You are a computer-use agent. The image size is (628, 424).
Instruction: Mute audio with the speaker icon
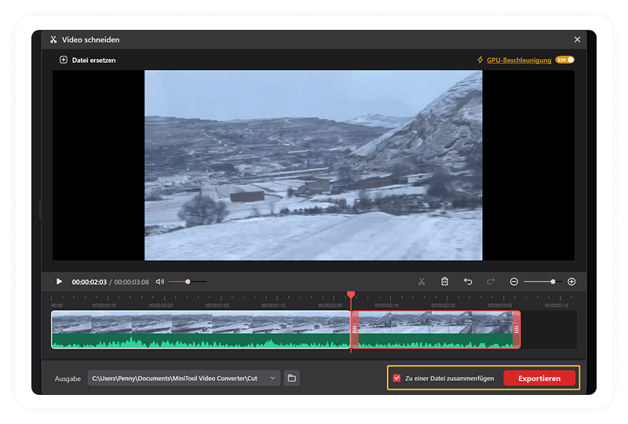coord(160,282)
